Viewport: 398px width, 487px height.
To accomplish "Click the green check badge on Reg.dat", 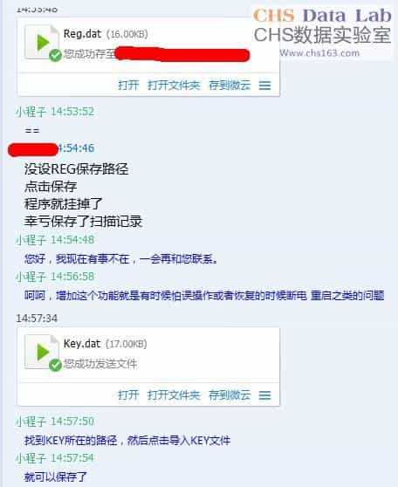I will point(55,55).
